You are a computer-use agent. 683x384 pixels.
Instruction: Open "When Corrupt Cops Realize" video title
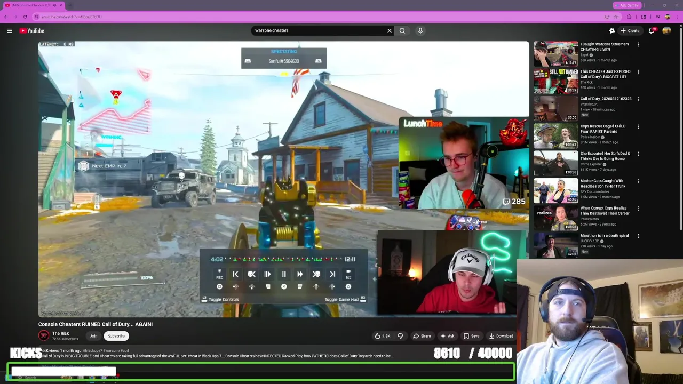click(x=605, y=211)
